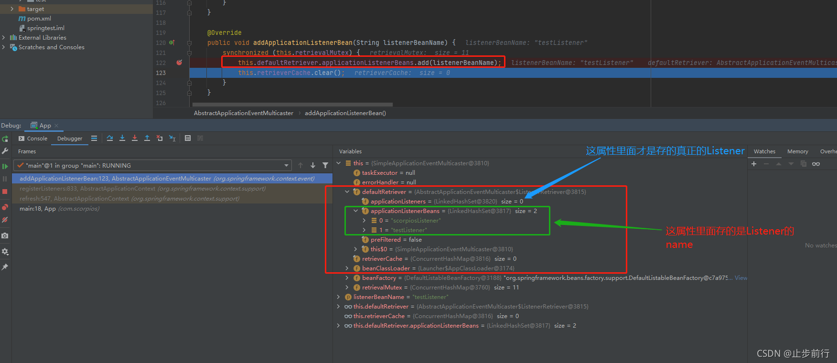Click the Step Over icon

110,138
